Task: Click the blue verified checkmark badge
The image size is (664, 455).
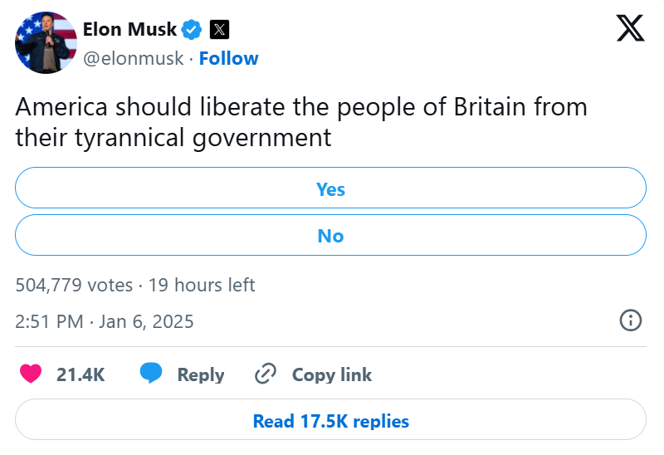Action: pos(192,30)
